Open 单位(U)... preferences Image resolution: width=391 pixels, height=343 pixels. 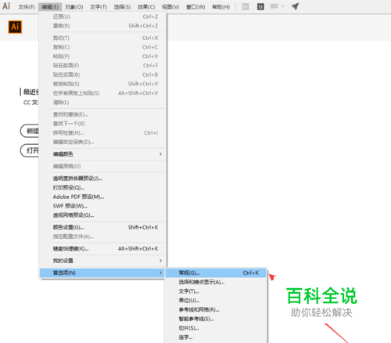click(x=216, y=301)
